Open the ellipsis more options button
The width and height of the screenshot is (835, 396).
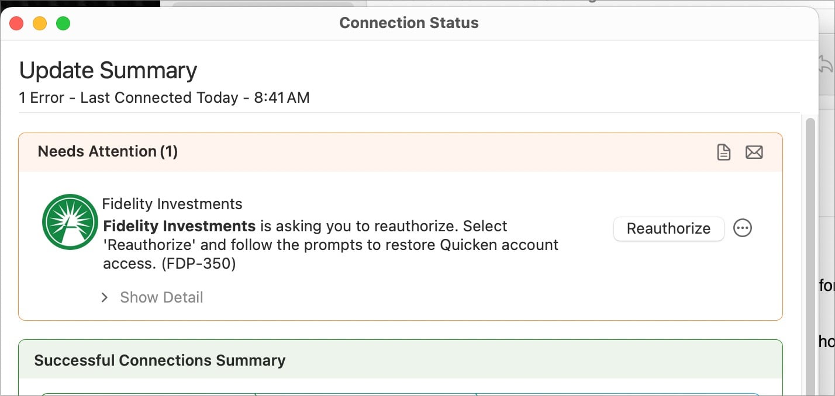click(x=743, y=228)
